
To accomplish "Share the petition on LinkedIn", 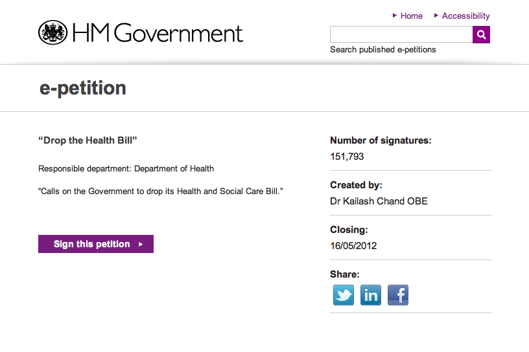I will pyautogui.click(x=371, y=295).
